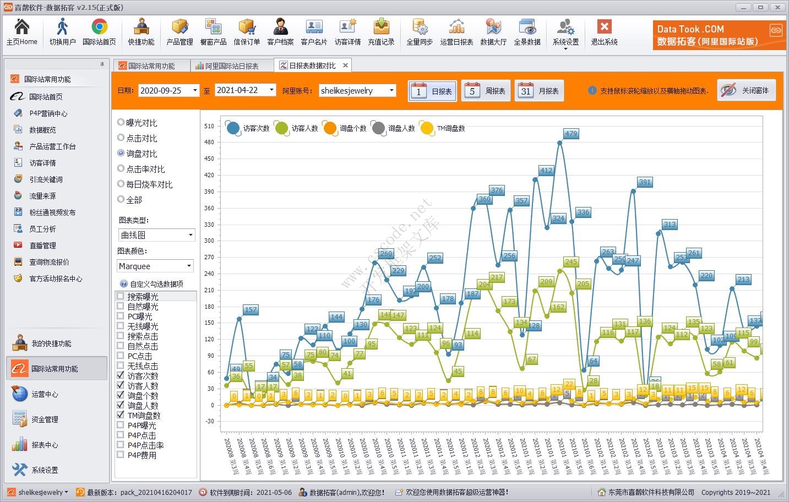Click the 日报表 daily report button

pyautogui.click(x=433, y=91)
